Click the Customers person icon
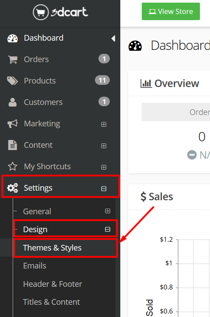This screenshot has height=317, width=210. click(13, 102)
